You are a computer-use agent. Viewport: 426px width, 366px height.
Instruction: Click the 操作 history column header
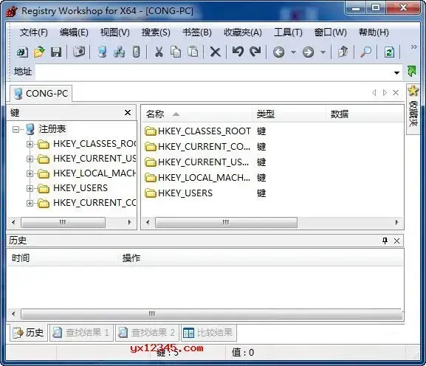261,258
